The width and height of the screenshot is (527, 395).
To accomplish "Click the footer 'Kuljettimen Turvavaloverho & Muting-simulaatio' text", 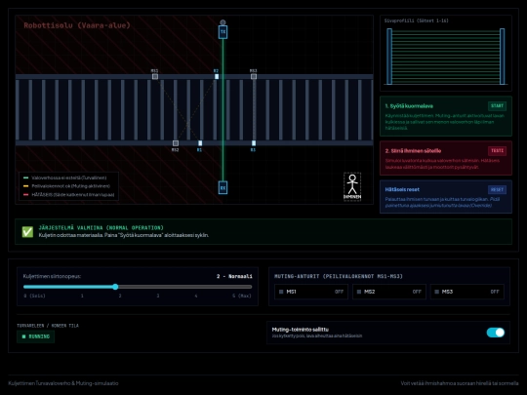I will 63,383.
